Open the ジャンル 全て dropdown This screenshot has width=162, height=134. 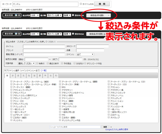pyautogui.click(x=85, y=54)
